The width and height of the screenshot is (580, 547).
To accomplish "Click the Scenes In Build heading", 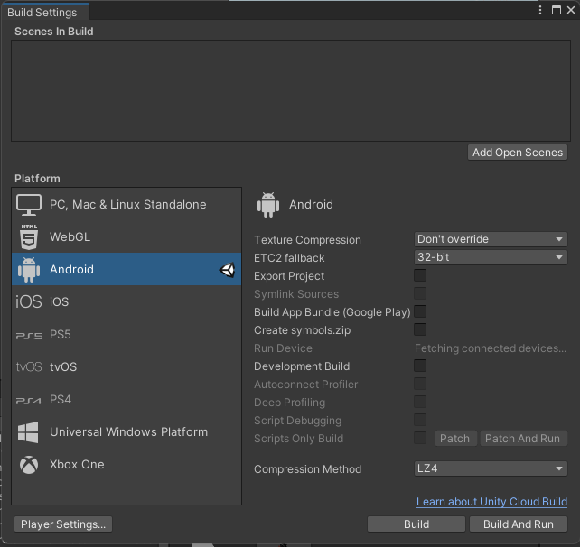I will click(x=54, y=32).
